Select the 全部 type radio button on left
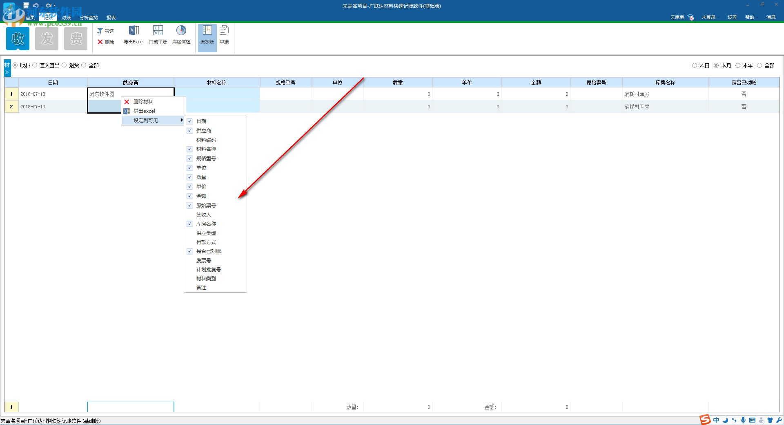784x425 pixels. click(x=84, y=65)
